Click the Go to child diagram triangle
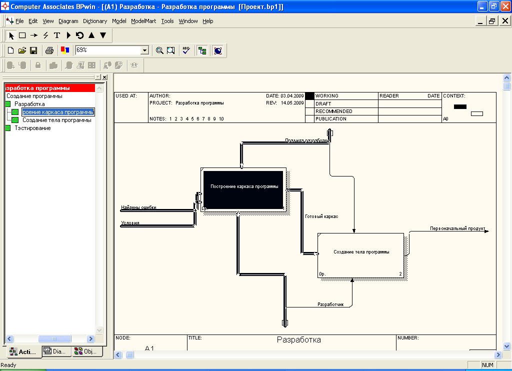The width and height of the screenshot is (512, 371). pyautogui.click(x=103, y=35)
